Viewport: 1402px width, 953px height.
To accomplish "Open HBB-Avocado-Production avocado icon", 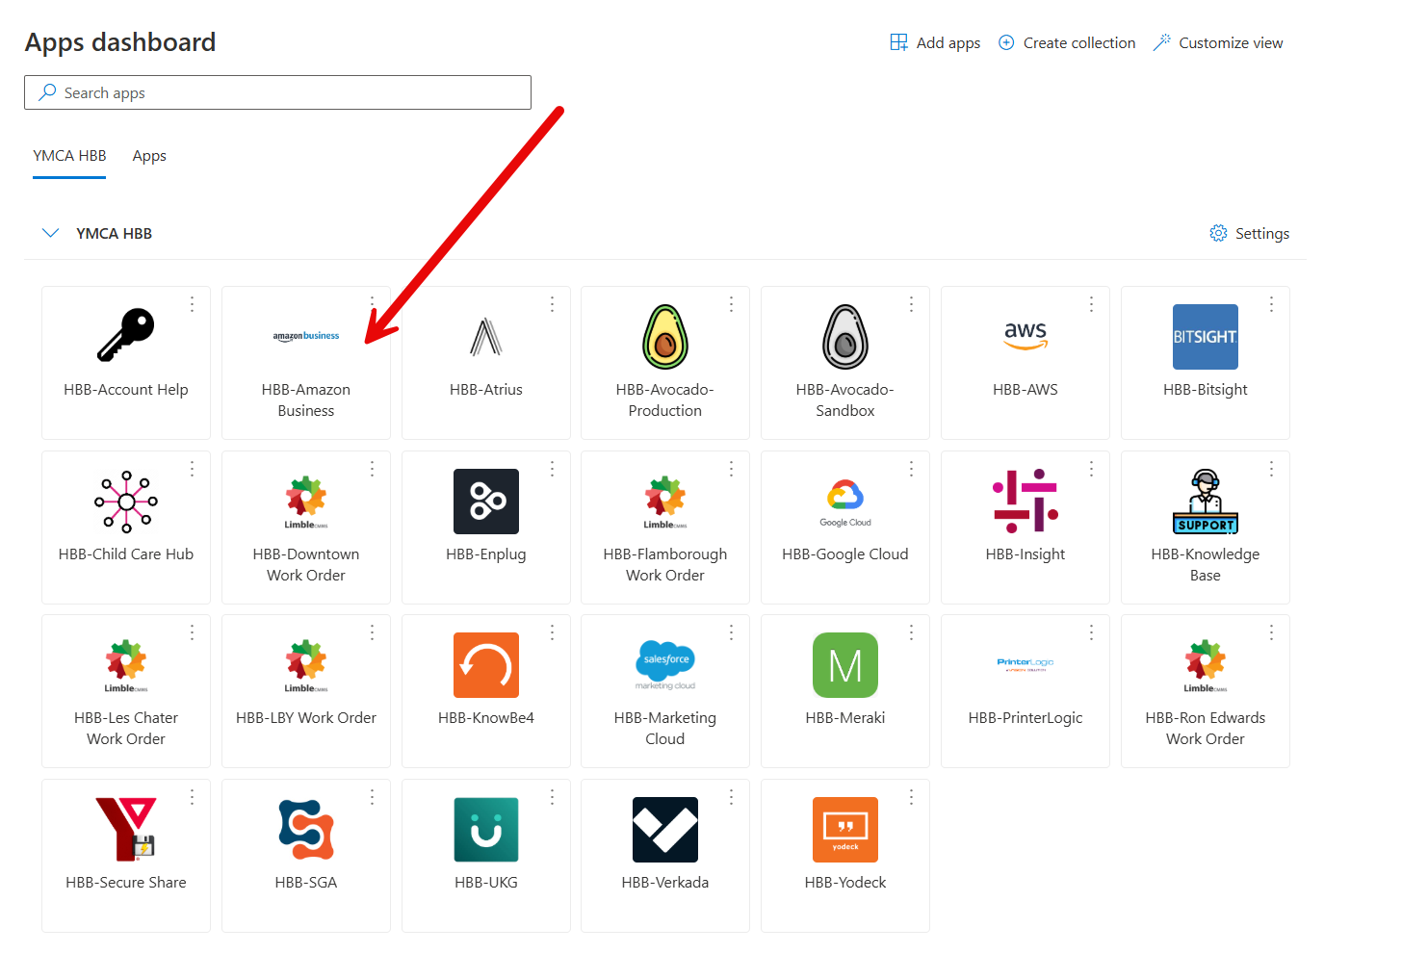I will (x=665, y=337).
